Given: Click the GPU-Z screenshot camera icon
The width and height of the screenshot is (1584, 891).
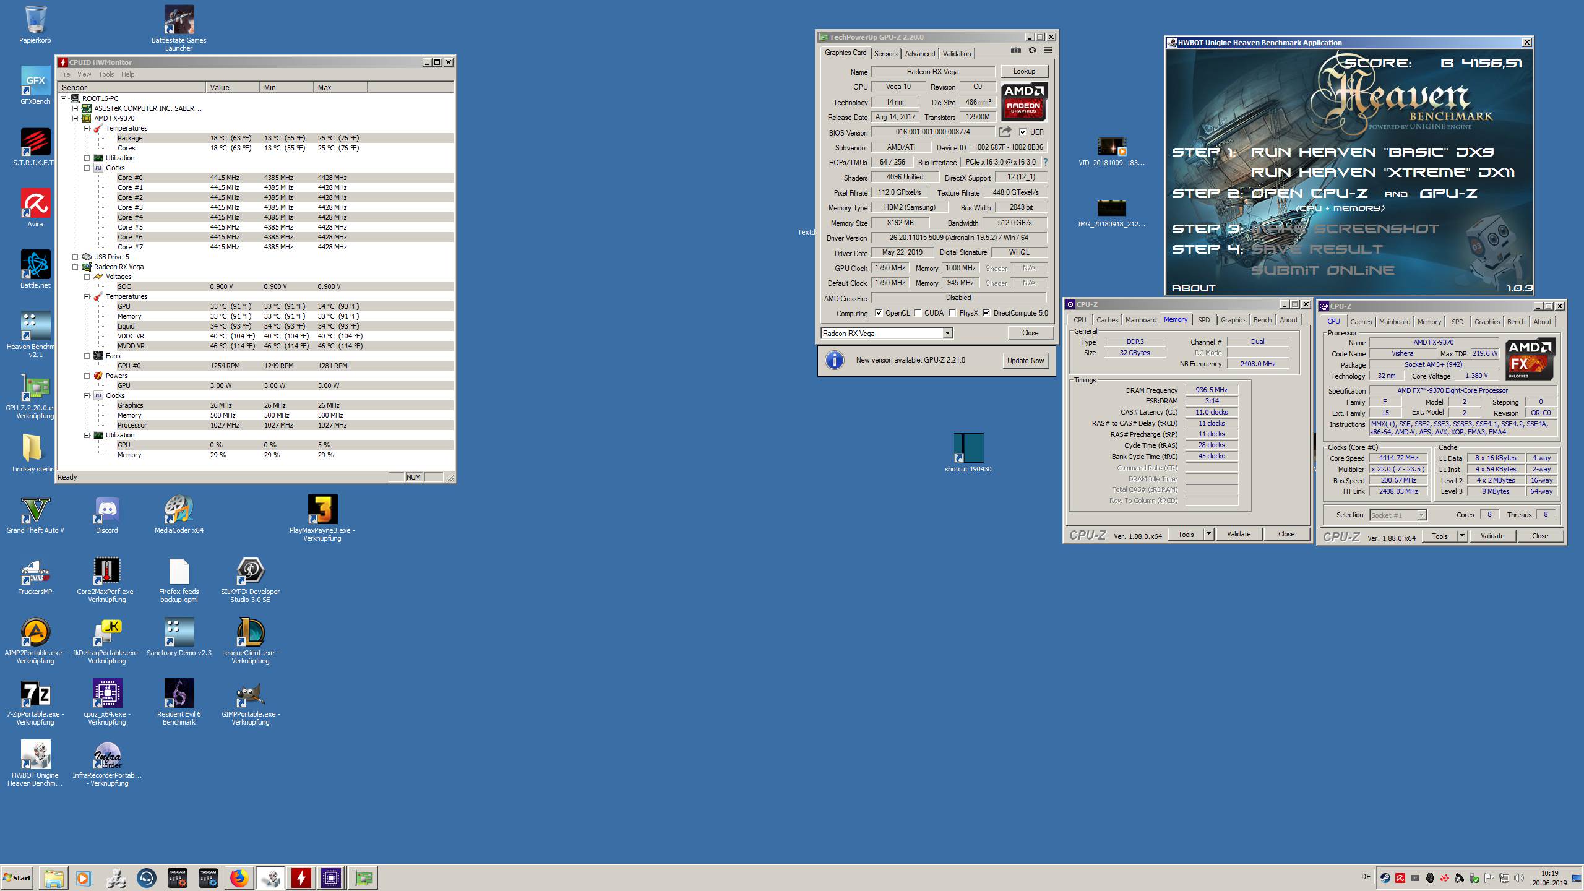Looking at the screenshot, I should (x=1015, y=51).
